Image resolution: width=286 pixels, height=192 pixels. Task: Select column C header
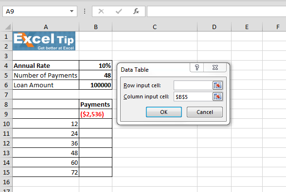155,27
